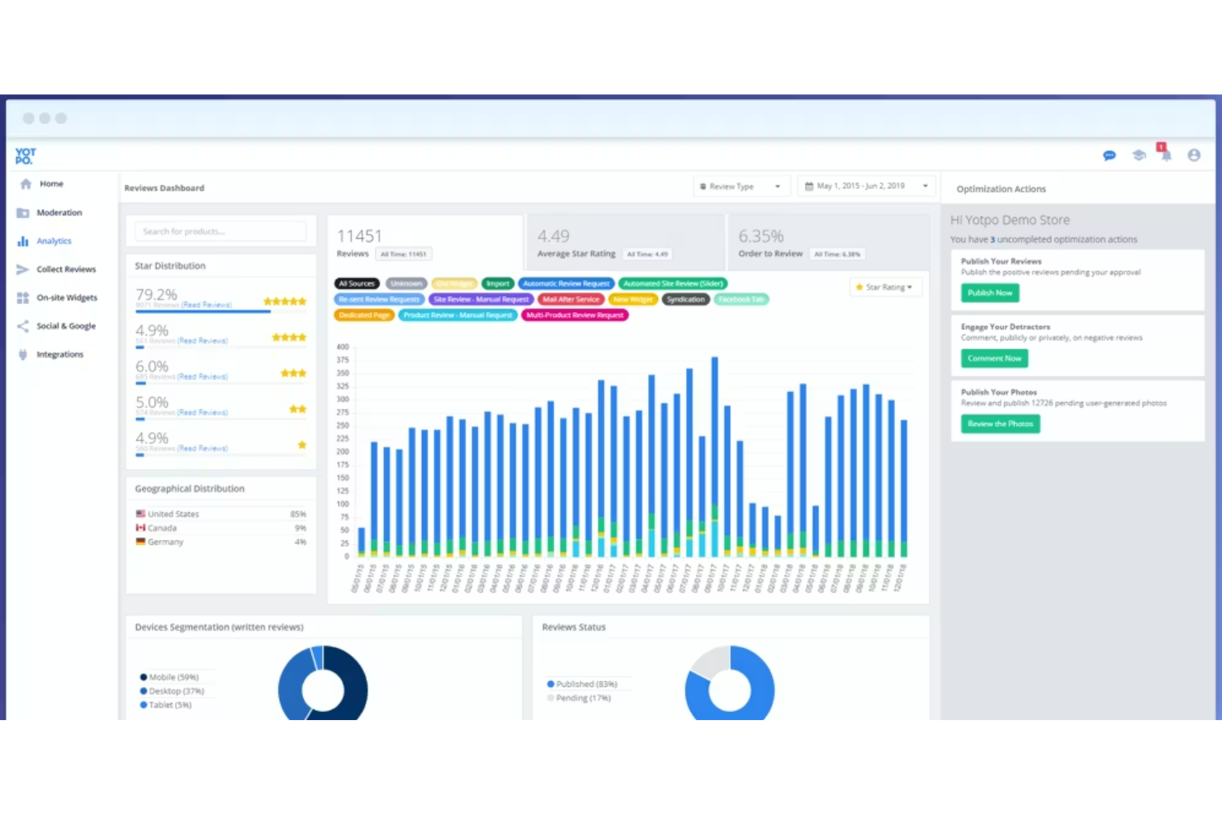The width and height of the screenshot is (1222, 815).
Task: Open the date range picker
Action: (865, 186)
